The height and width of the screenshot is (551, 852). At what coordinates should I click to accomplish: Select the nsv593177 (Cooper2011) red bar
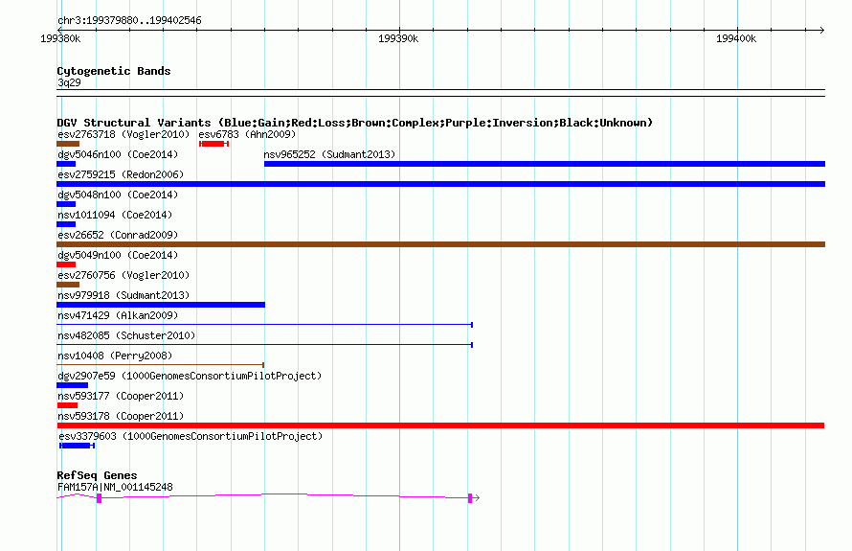coord(67,405)
